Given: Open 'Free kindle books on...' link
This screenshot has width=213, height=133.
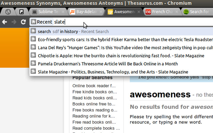Looking at the screenshot, I should [95, 92].
